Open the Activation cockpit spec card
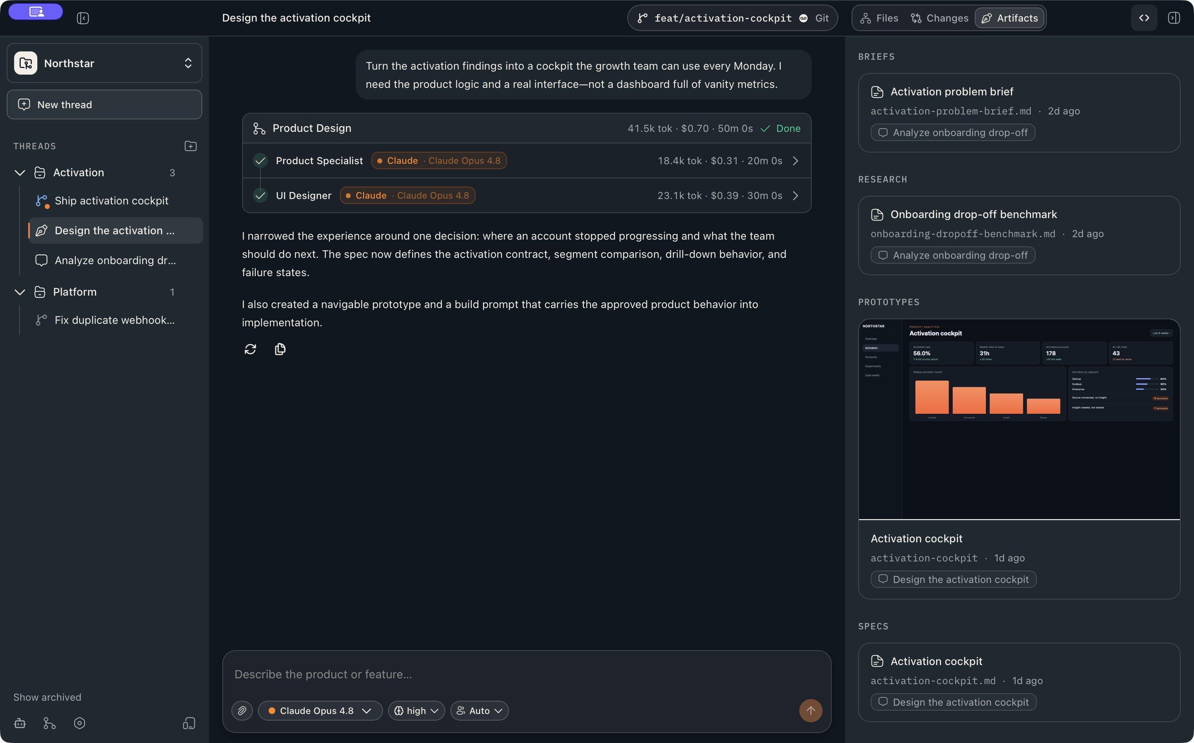Viewport: 1194px width, 743px height. (x=1019, y=682)
